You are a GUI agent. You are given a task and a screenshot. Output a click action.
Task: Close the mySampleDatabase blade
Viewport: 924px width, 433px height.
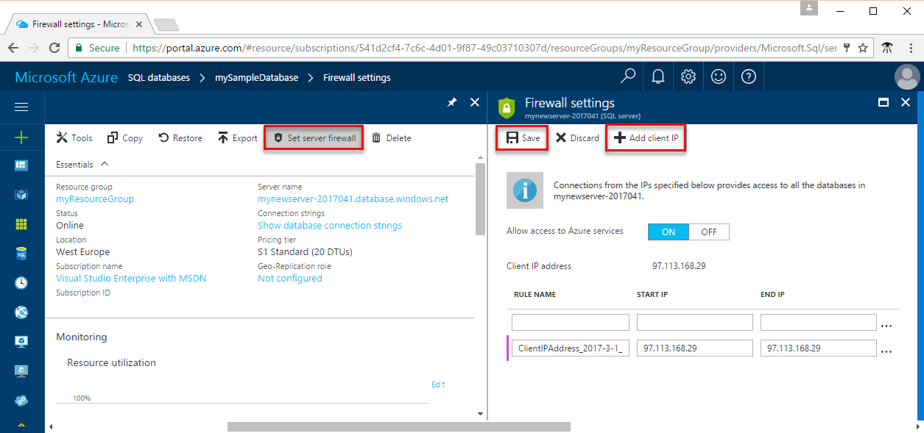coord(475,103)
